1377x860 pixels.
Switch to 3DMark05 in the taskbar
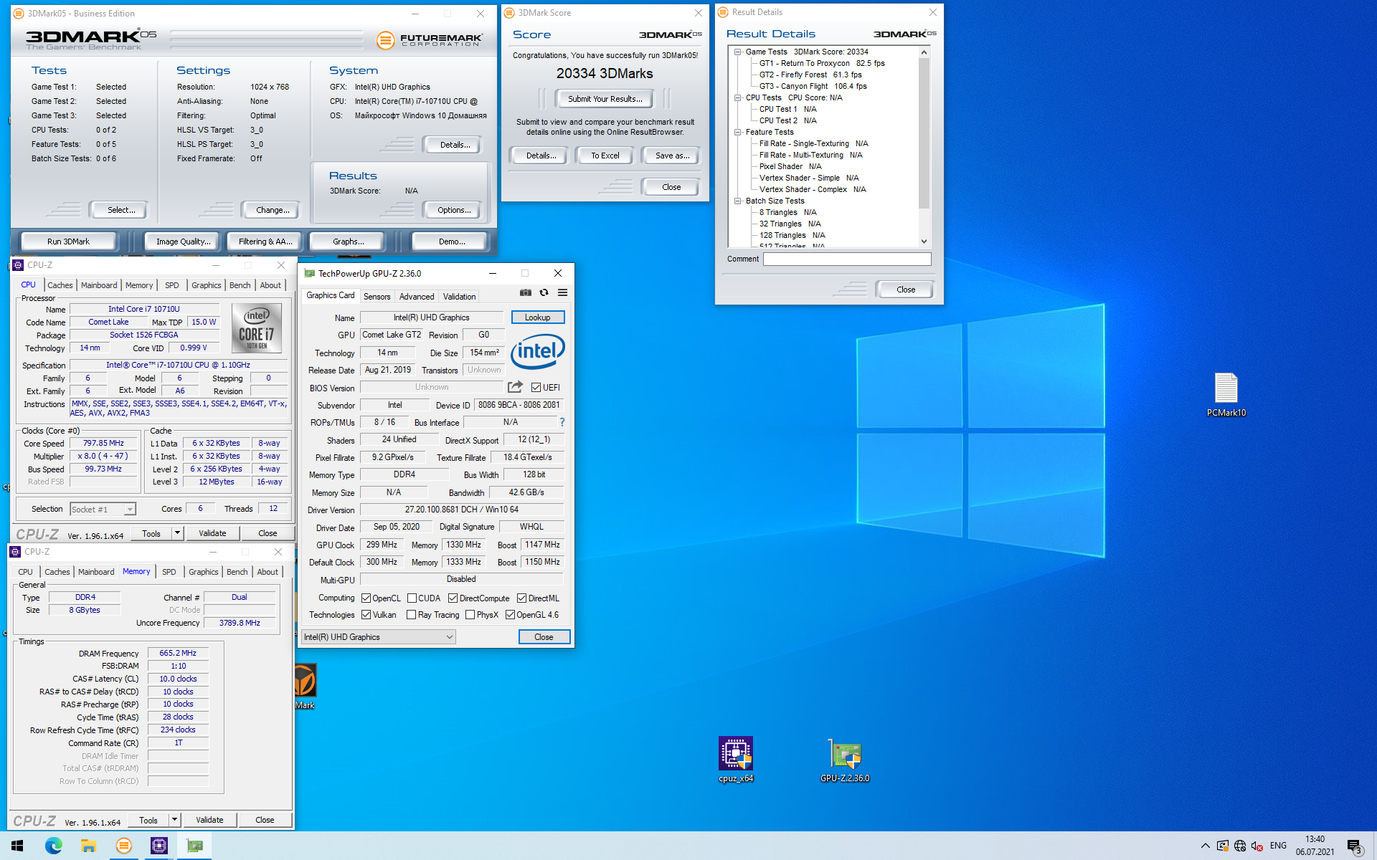click(123, 846)
